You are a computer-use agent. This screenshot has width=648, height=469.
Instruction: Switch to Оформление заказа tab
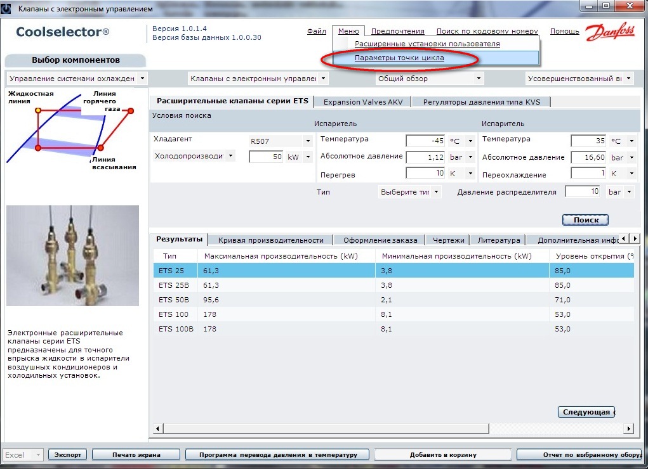click(x=380, y=240)
